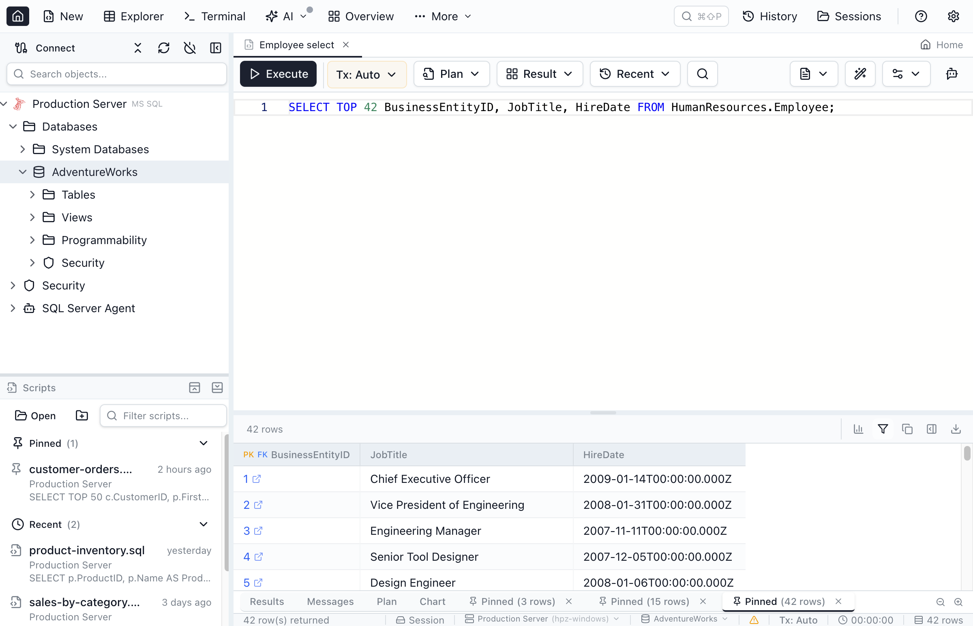
Task: Open the Explorer view
Action: point(133,16)
